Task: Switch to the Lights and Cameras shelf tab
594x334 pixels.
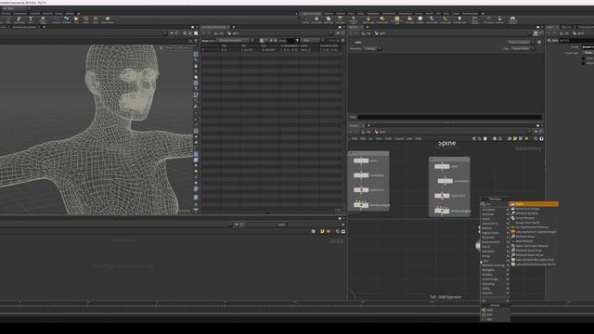Action: click(x=311, y=14)
